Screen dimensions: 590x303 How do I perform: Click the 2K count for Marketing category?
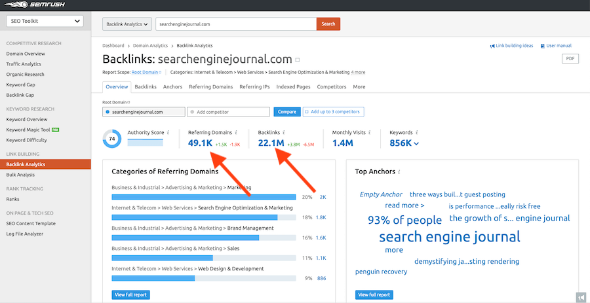[323, 197]
